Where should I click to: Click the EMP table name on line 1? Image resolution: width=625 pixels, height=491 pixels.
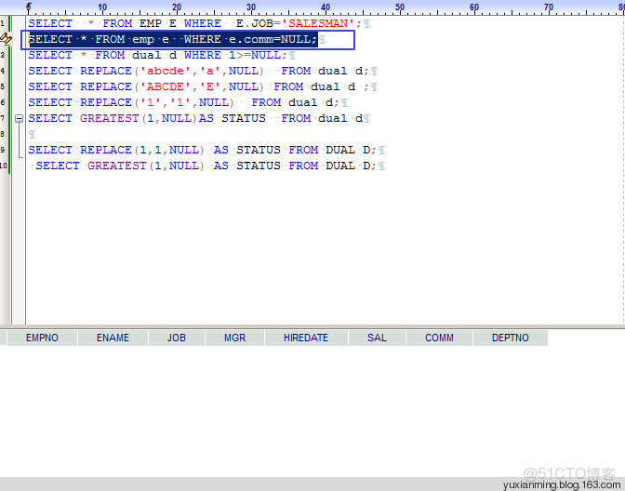pyautogui.click(x=151, y=23)
